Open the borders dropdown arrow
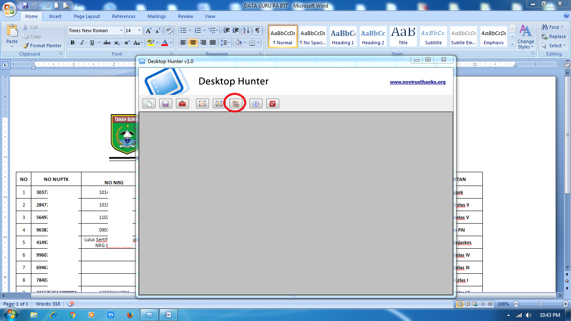Viewport: 571px width, 321px height. pos(258,43)
